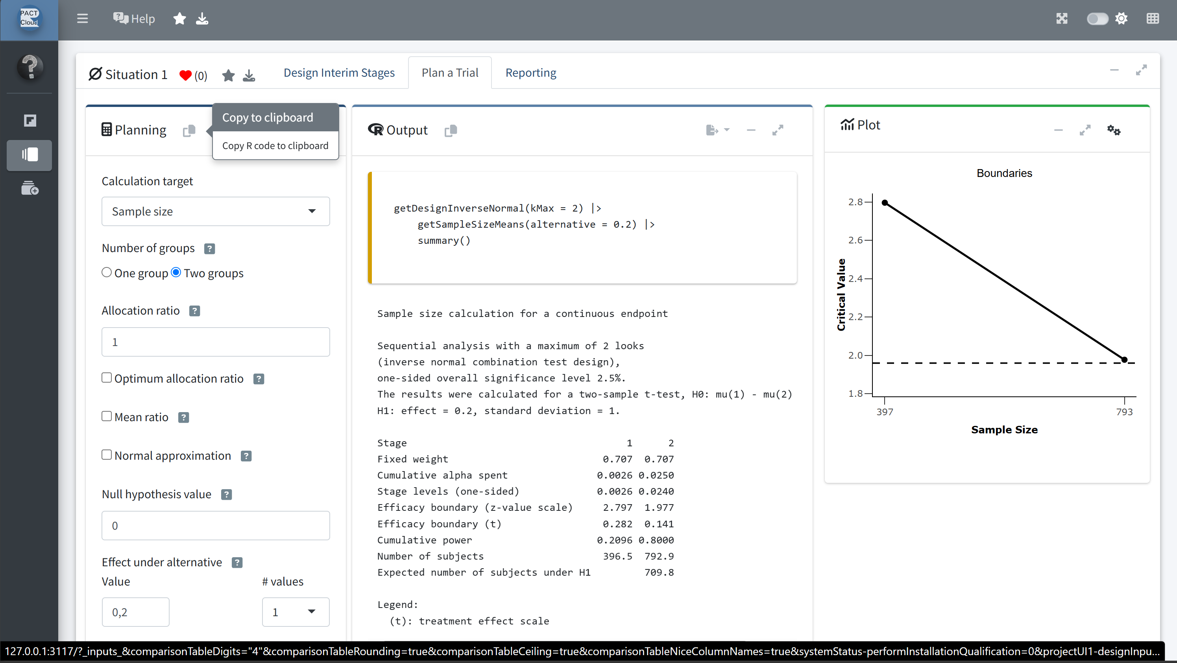Maximize the Output panel
The image size is (1177, 663).
[x=778, y=130]
